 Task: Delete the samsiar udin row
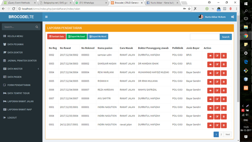pos(224,56)
